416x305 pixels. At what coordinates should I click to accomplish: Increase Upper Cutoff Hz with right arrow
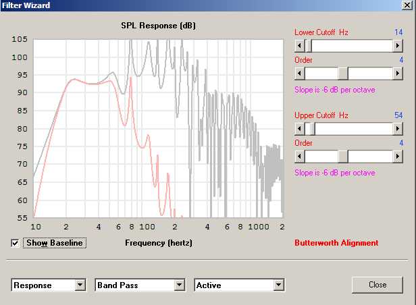(x=398, y=129)
